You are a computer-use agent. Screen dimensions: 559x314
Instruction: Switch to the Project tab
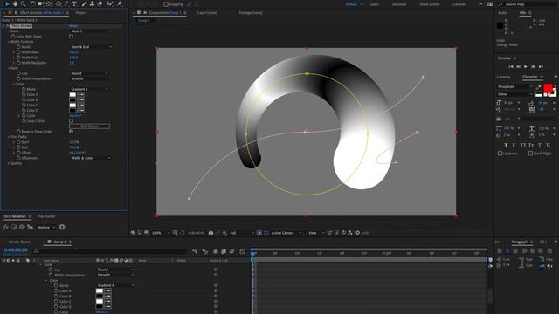point(81,12)
